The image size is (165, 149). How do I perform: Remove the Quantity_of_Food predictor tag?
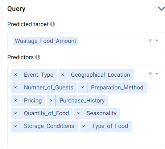pyautogui.click(x=16, y=113)
